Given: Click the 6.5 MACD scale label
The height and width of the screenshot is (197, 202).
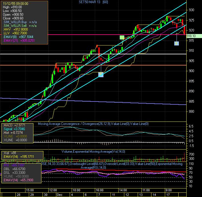Looking at the screenshot, I should point(191,126).
